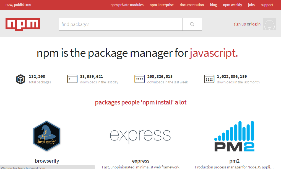This screenshot has height=169, width=281.
Task: Click the 'now, publish me' tagline
Action: pos(18,5)
